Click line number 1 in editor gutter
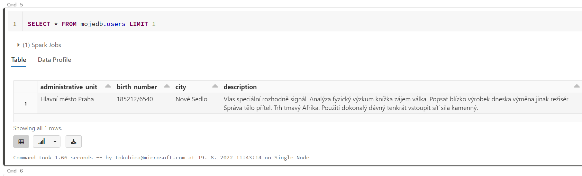Screen dimensions: 582x176 pos(15,24)
